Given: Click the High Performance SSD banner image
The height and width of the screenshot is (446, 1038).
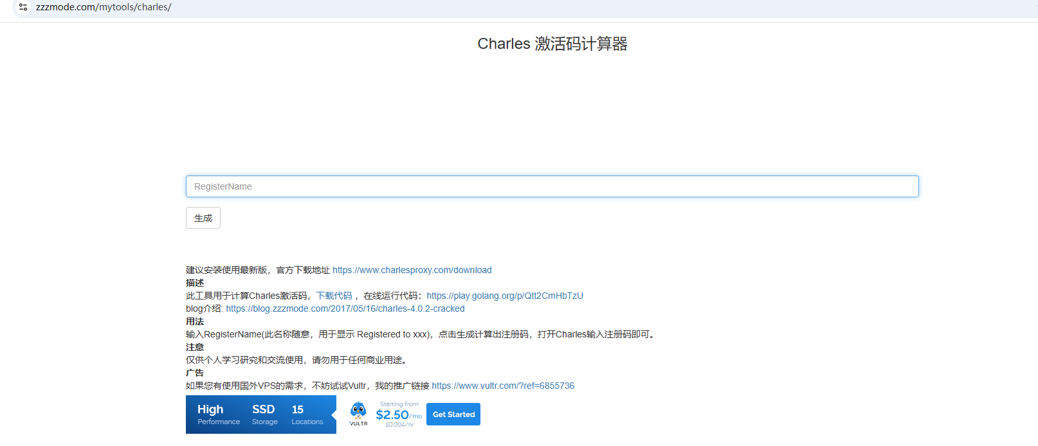Looking at the screenshot, I should 261,415.
